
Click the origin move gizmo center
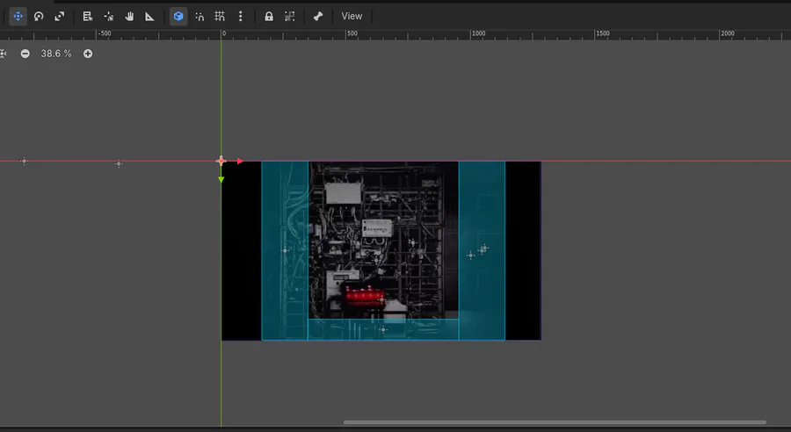pyautogui.click(x=221, y=162)
